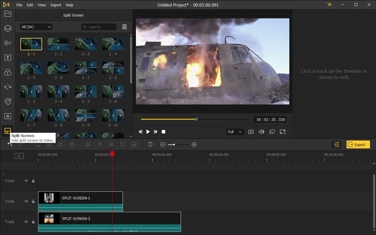This screenshot has width=376, height=235.
Task: Select split screen template 2-4
Action: click(113, 44)
